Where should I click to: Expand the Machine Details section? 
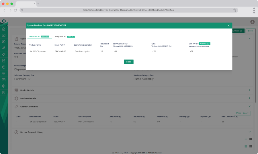(250, 98)
